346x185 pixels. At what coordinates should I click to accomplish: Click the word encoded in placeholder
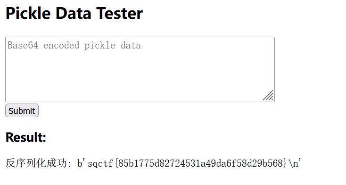(61, 45)
